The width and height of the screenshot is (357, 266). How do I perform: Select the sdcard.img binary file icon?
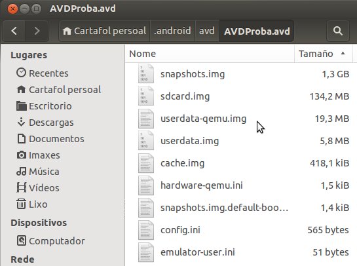coord(146,96)
